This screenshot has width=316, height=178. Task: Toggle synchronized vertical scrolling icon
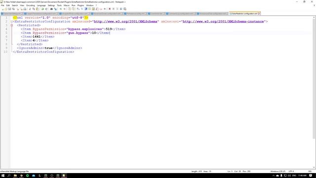[69, 9]
